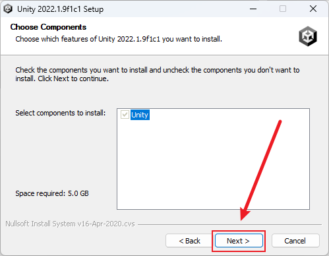The image size is (329, 256).
Task: Click the 'Choose Components' heading
Action: click(48, 27)
